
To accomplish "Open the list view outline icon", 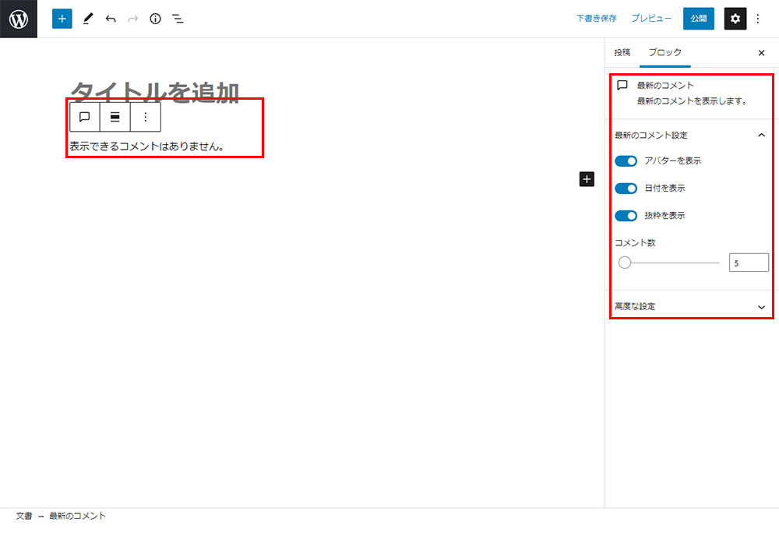I will (178, 19).
